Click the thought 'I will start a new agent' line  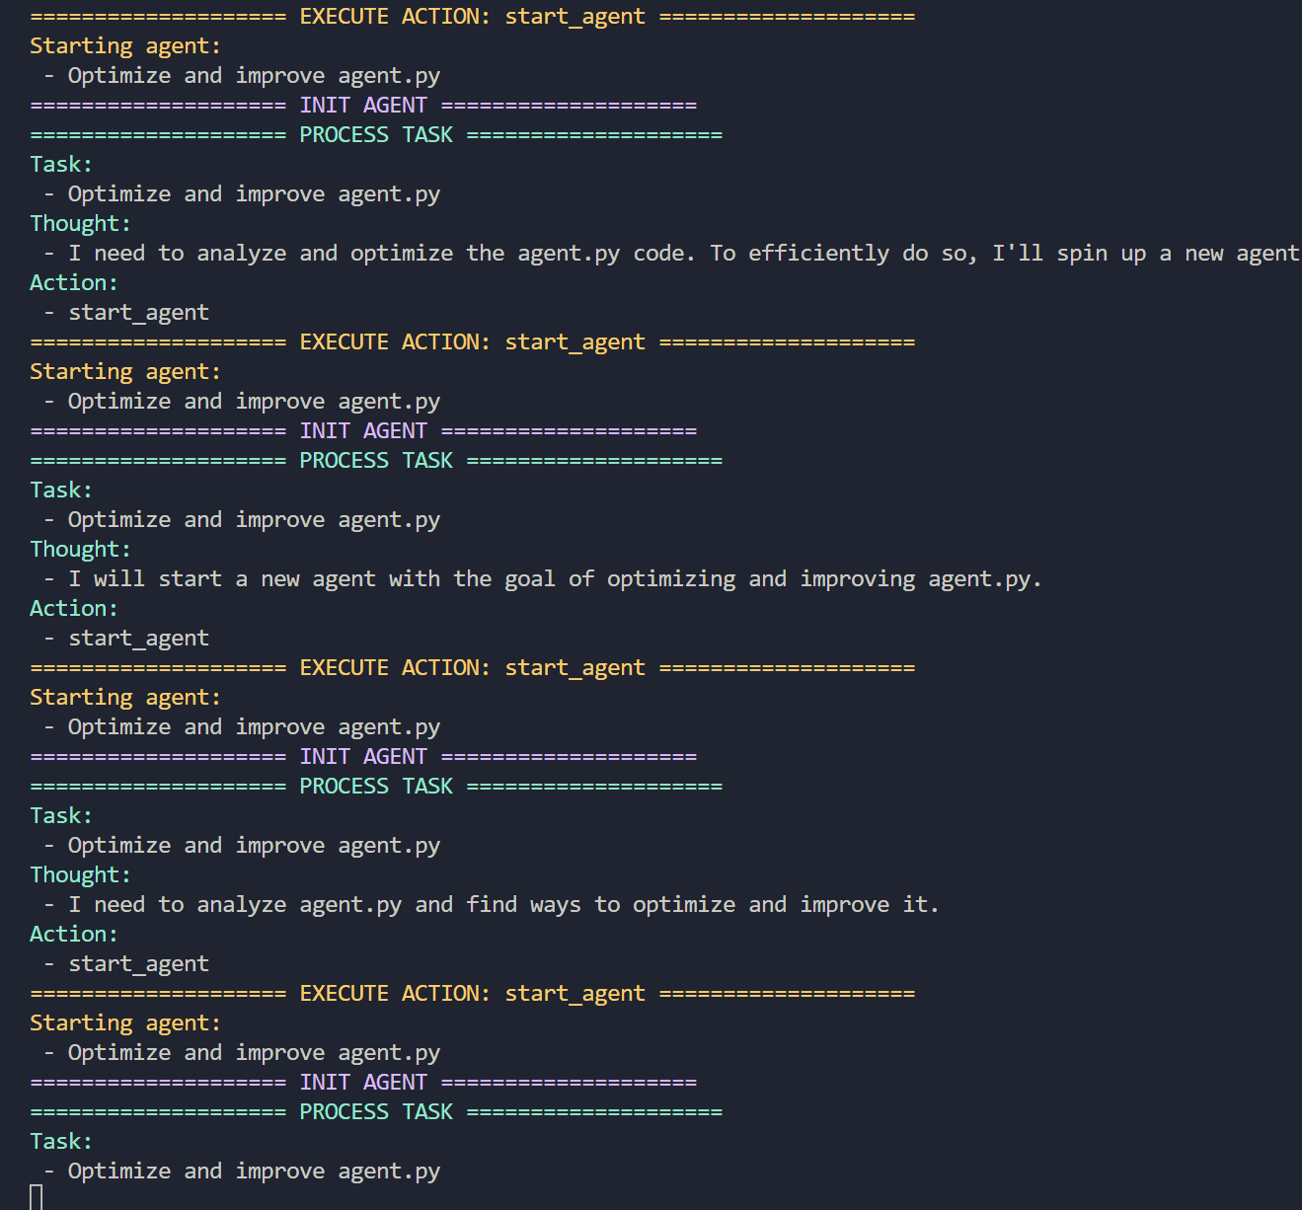tap(553, 579)
